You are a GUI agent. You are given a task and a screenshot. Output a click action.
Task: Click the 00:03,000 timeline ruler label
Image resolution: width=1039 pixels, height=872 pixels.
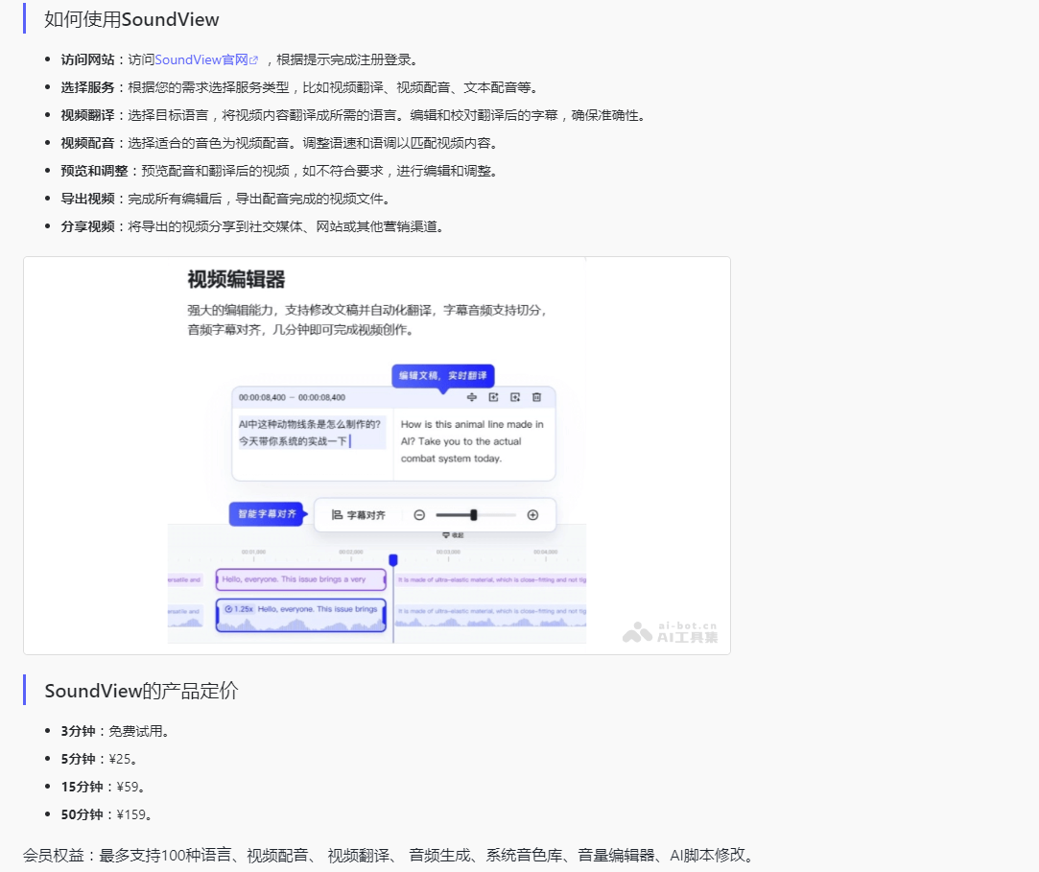click(449, 552)
